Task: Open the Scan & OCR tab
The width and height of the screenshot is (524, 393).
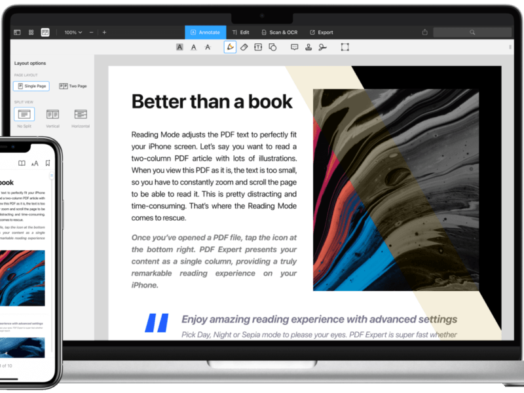Action: 283,31
